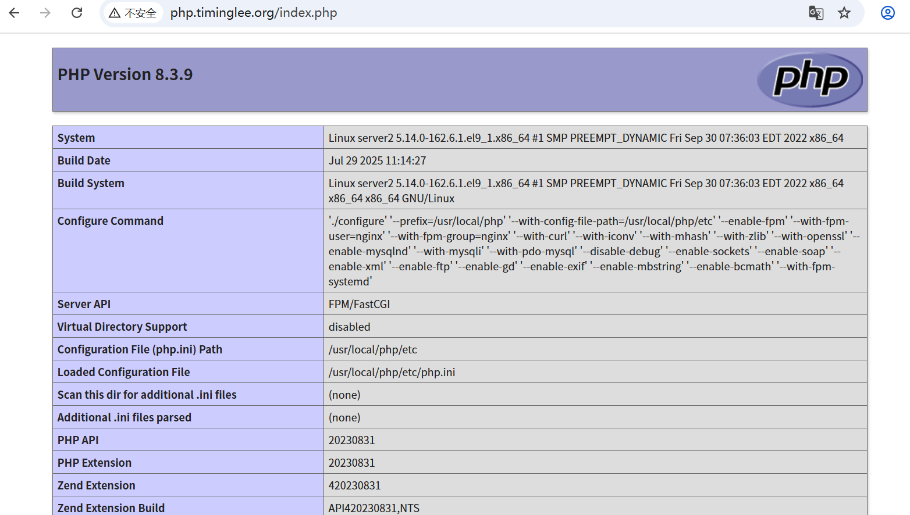Image resolution: width=910 pixels, height=515 pixels.
Task: Select '/usr/local/php/etc' path value
Action: [x=373, y=349]
